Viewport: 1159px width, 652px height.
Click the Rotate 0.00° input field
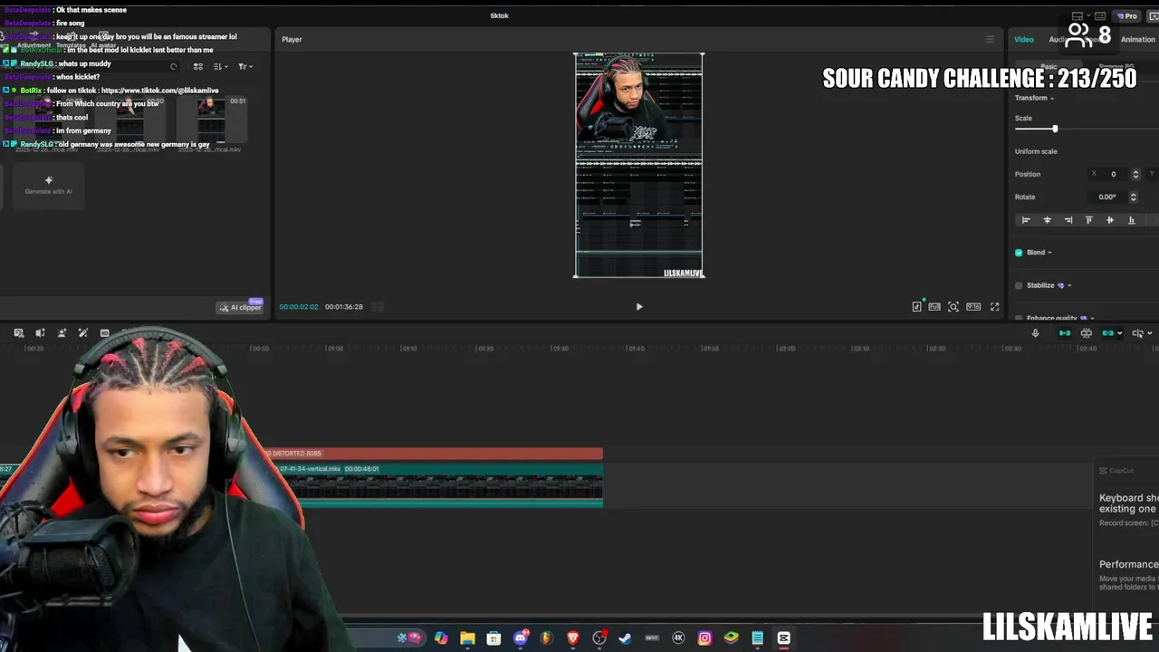pos(1107,197)
